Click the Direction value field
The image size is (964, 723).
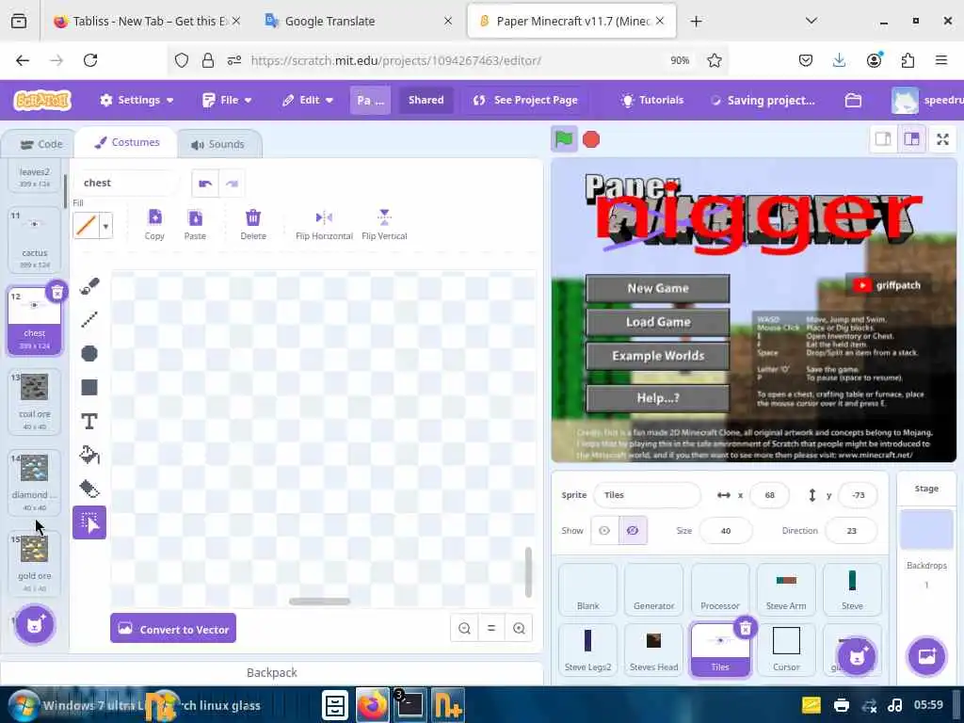click(x=851, y=531)
